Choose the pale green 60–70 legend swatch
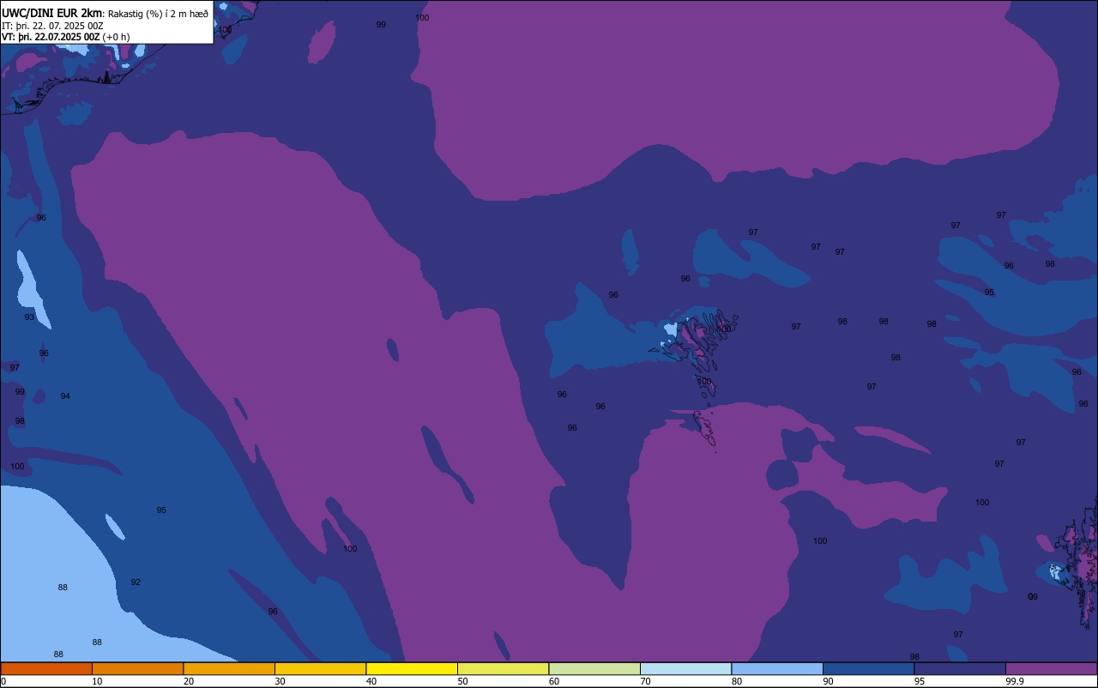This screenshot has height=688, width=1098. click(594, 668)
